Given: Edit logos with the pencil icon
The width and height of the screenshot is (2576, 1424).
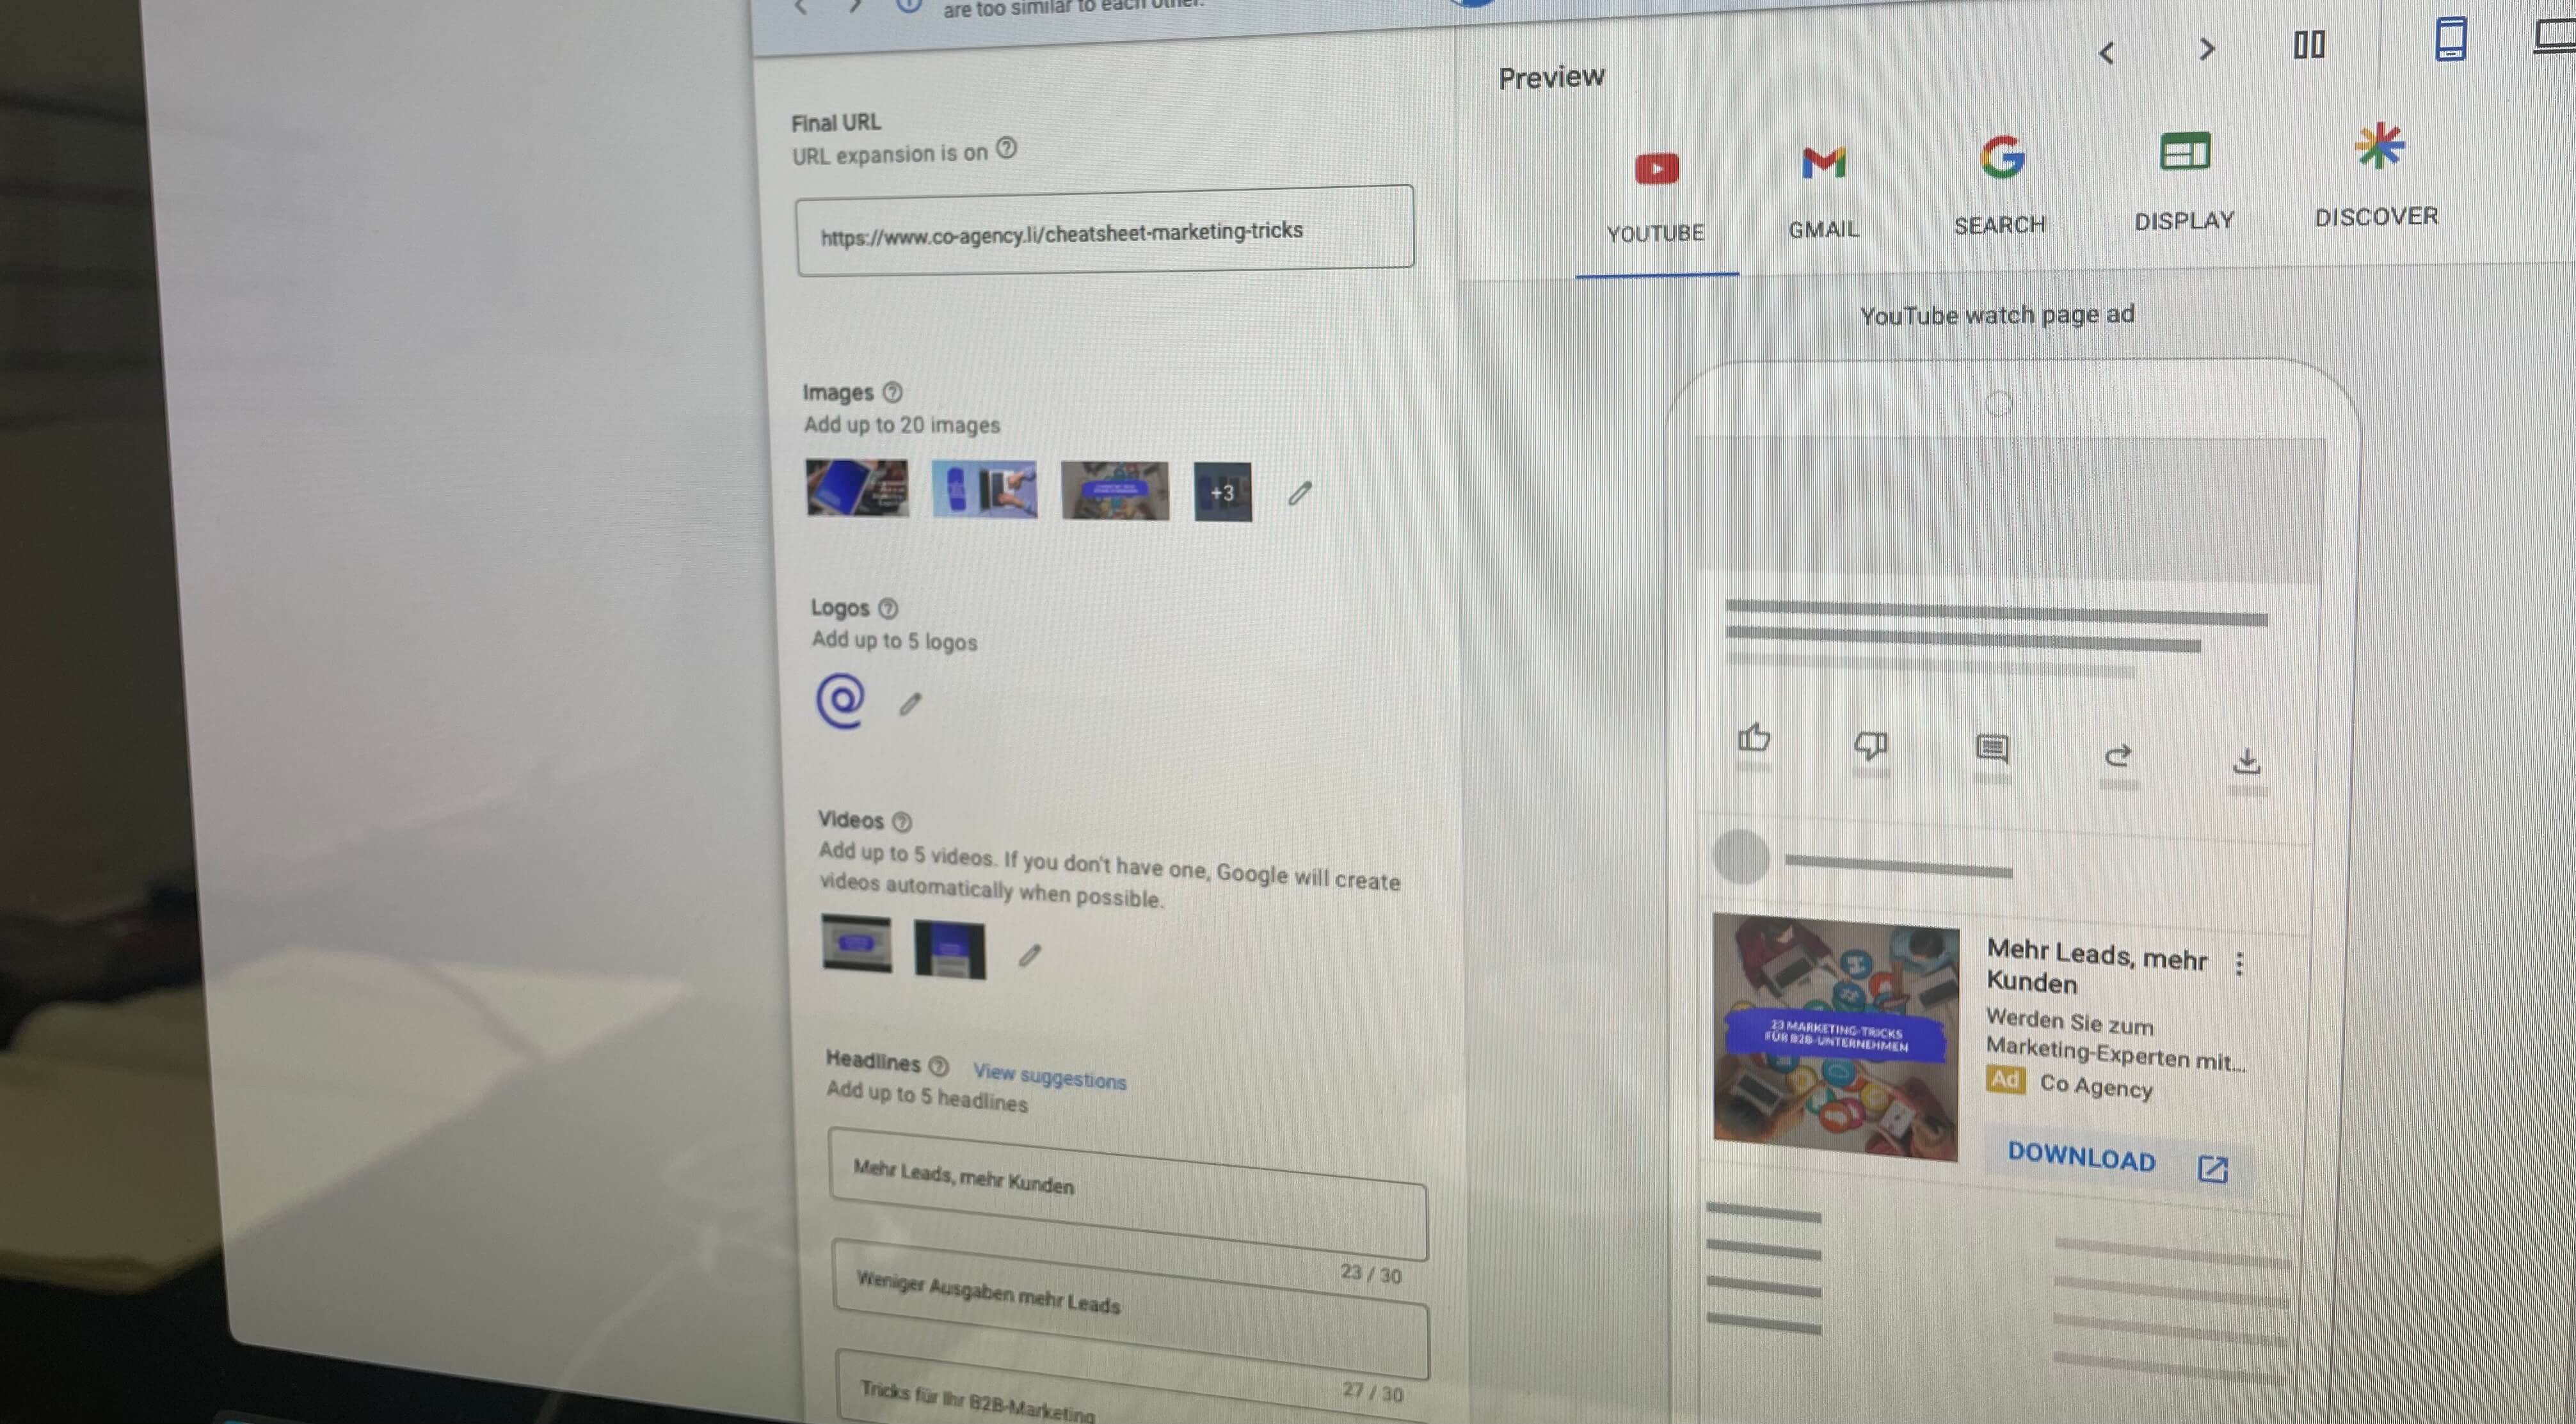Looking at the screenshot, I should [x=909, y=704].
